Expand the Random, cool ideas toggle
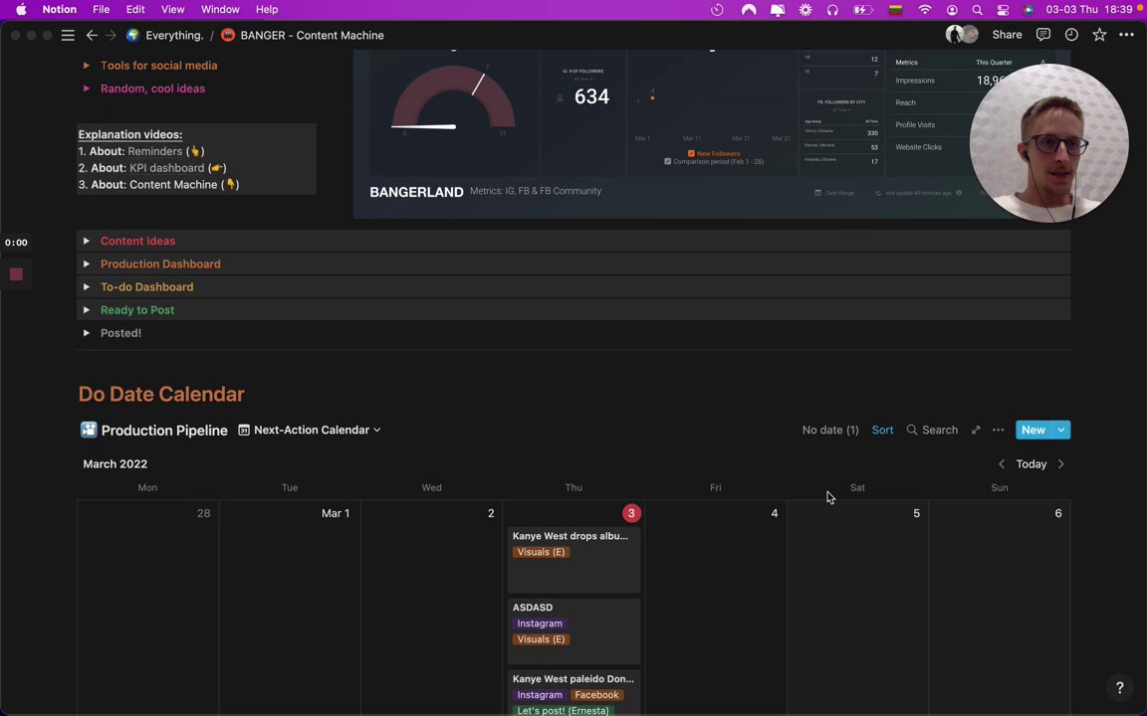Viewport: 1147px width, 716px height. (87, 89)
